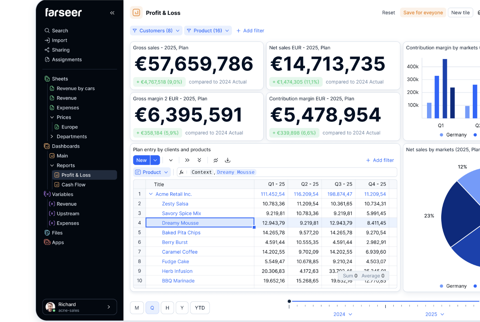Screen dimensions: 480x322
Task: Click the Sharing icon in sidebar
Action: 47,50
